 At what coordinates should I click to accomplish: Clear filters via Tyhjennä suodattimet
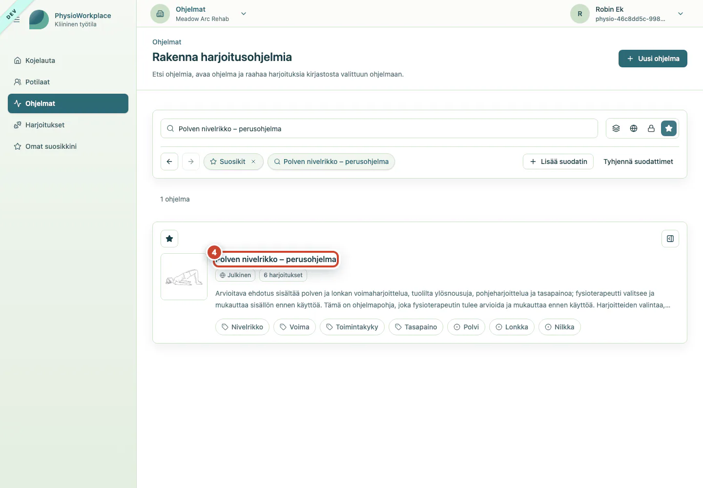(638, 162)
